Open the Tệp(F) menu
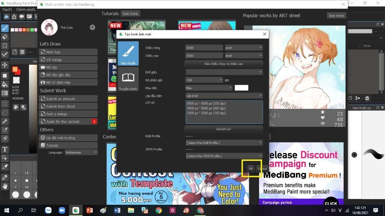 pos(7,9)
